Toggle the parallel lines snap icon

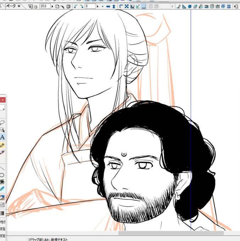[206, 6]
